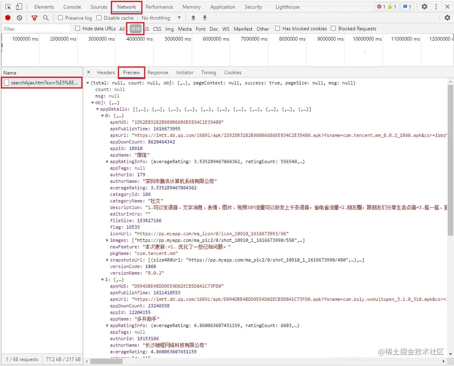Filter requests by Manifest
The image size is (454, 366).
243,29
